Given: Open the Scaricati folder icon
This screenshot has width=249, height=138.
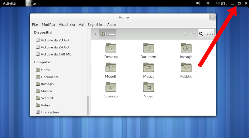Looking at the screenshot, I should pyautogui.click(x=111, y=88).
